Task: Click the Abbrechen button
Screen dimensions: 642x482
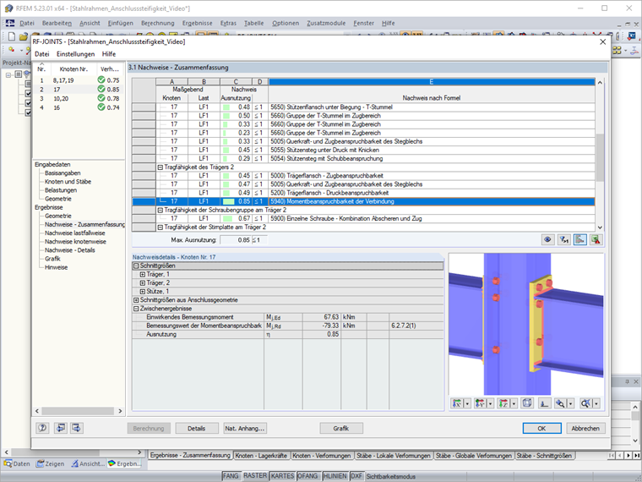Action: coord(585,429)
